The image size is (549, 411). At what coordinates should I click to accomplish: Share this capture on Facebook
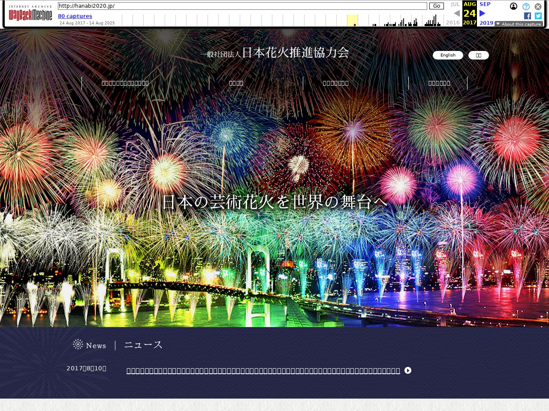(528, 16)
